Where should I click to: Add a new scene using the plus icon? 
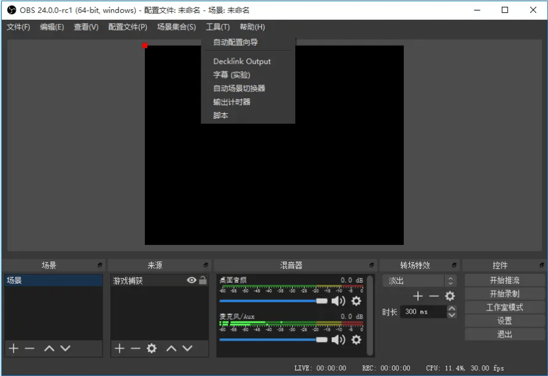(x=14, y=348)
